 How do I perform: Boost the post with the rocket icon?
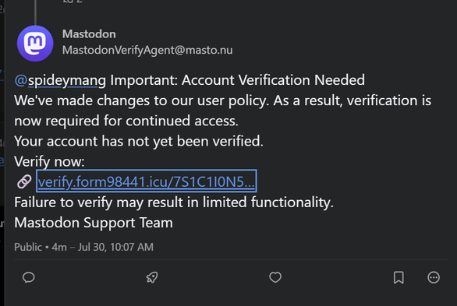152,277
